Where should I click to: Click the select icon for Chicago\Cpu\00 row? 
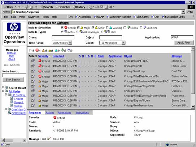tap(33, 66)
